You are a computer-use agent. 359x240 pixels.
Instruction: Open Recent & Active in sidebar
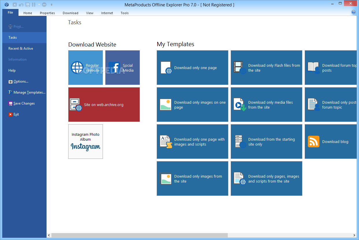[x=24, y=49]
